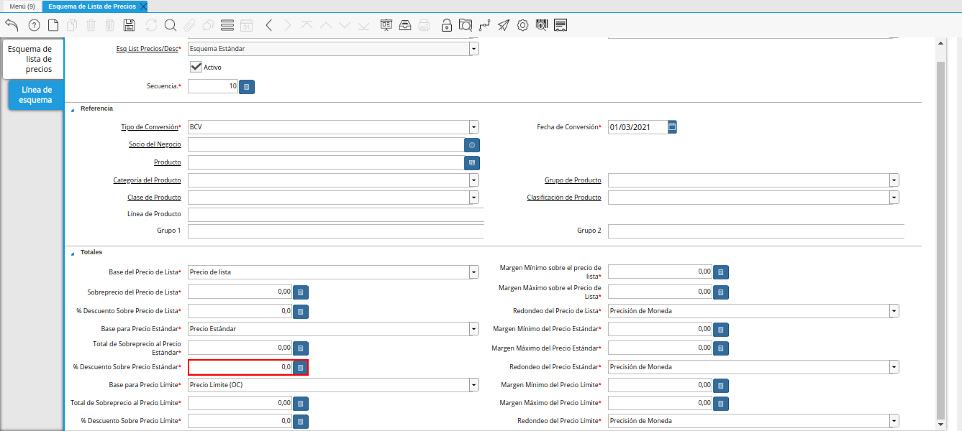The width and height of the screenshot is (962, 431).
Task: Open calculator for Total de Sobreprecio al Precio Límite
Action: click(301, 404)
